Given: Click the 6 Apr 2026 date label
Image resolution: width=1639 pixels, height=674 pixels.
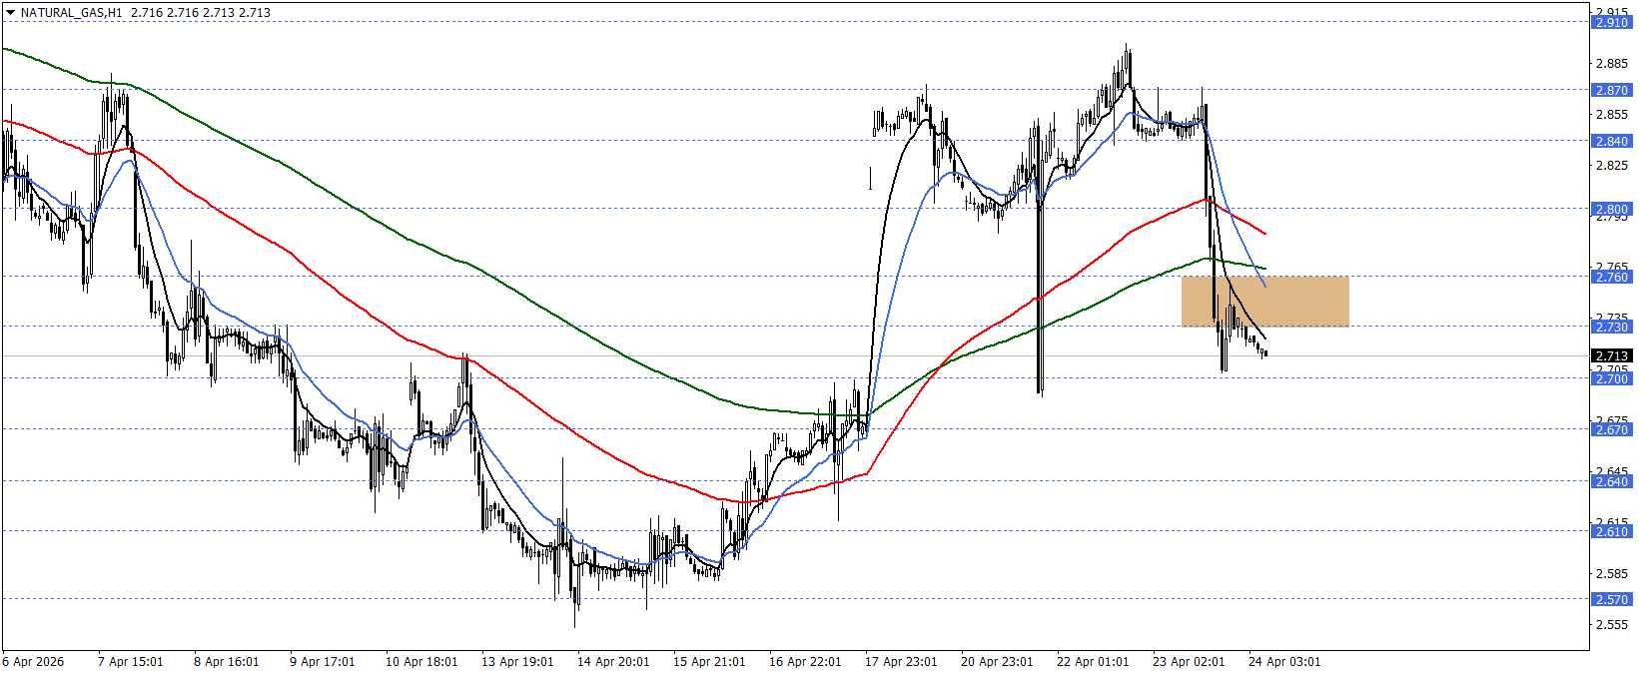Looking at the screenshot, I should click(33, 662).
